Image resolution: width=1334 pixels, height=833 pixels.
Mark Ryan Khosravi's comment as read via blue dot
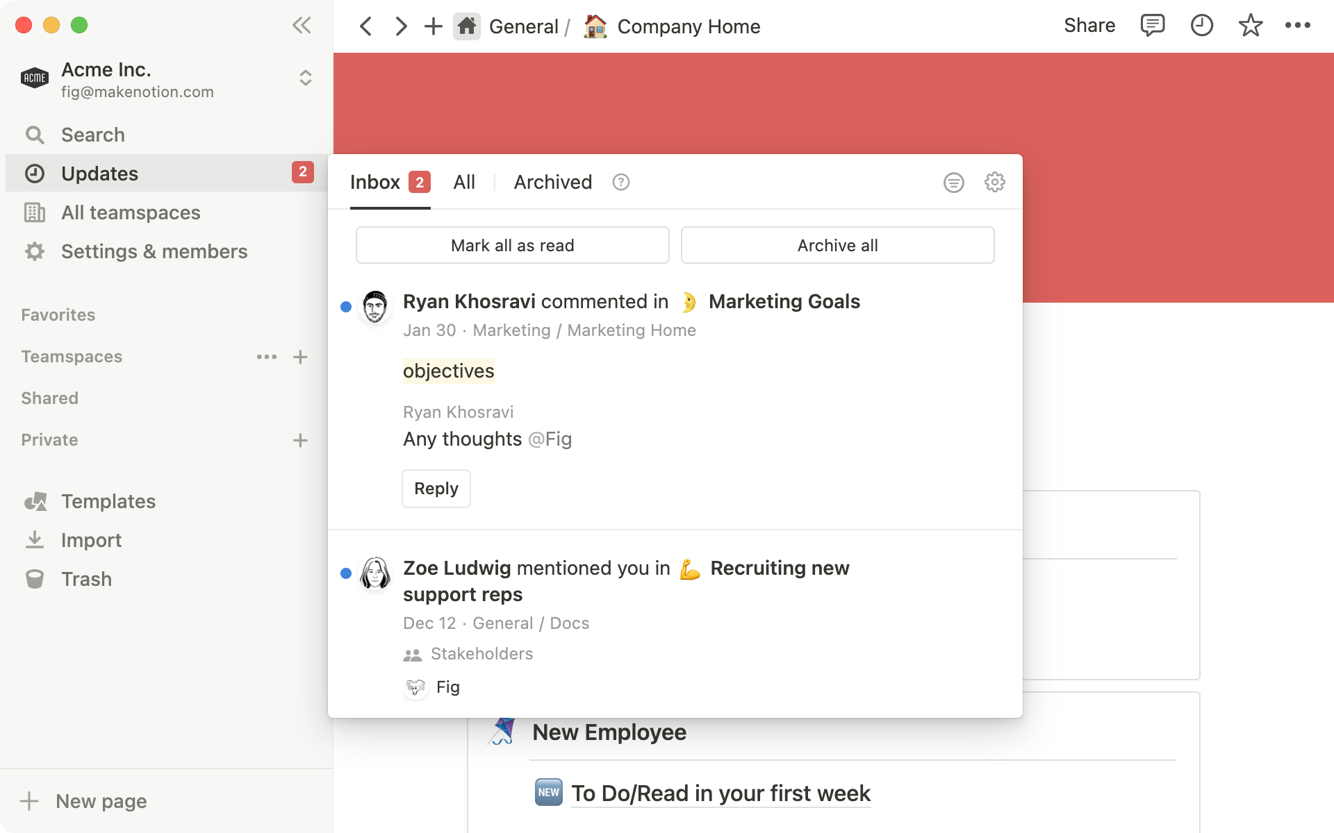click(x=345, y=308)
